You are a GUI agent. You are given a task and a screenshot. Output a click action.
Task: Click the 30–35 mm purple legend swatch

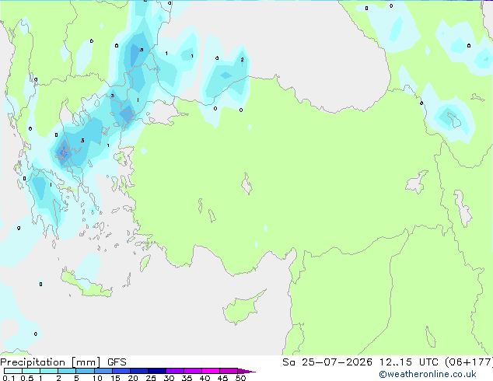(x=175, y=371)
